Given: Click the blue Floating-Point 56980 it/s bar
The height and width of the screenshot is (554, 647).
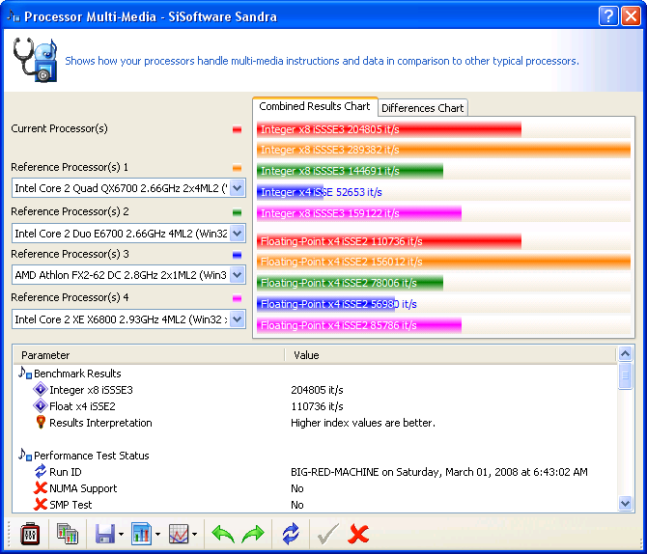Looking at the screenshot, I should click(326, 304).
